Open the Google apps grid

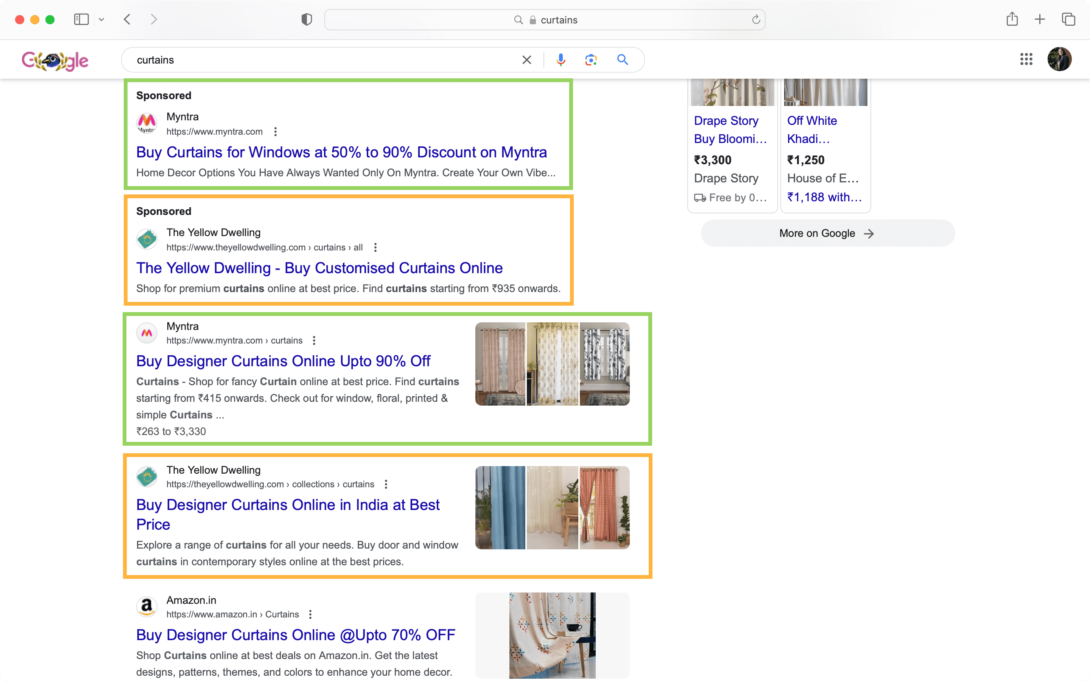(x=1026, y=59)
